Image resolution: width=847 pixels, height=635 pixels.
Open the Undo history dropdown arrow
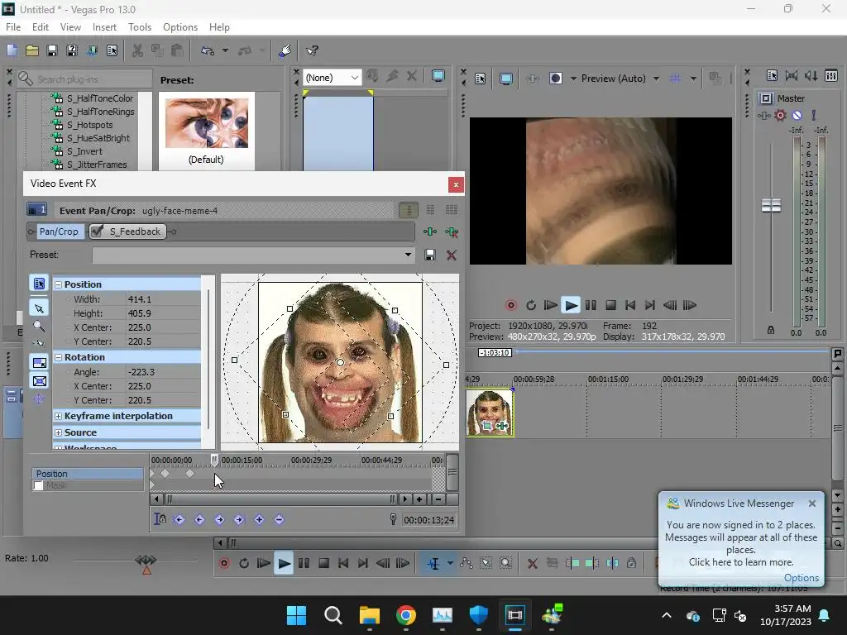pyautogui.click(x=225, y=50)
